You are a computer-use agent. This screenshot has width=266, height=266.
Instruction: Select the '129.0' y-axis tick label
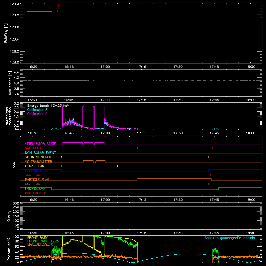(x=14, y=4)
